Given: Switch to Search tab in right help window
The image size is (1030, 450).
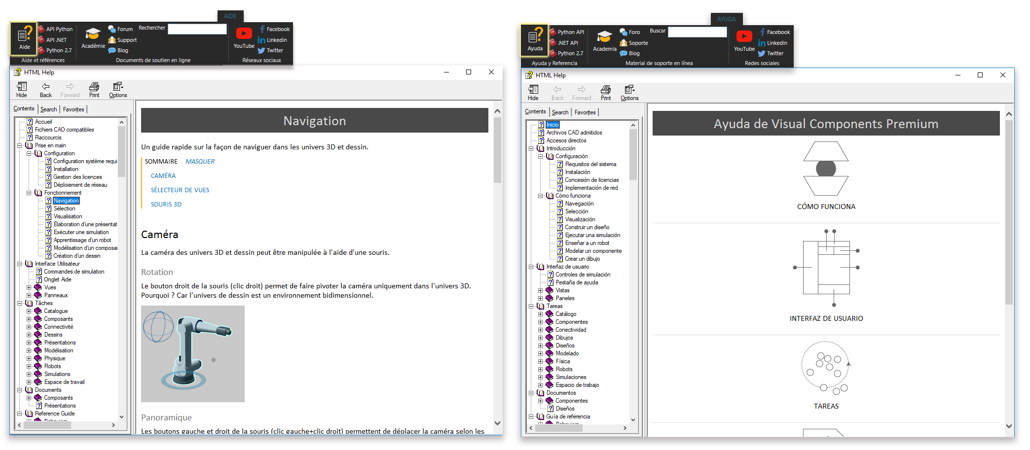Looking at the screenshot, I should click(560, 112).
